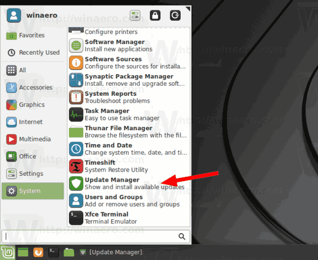This screenshot has width=318, height=260.
Task: Open Thunar File Manager folder icon
Action: [76, 132]
